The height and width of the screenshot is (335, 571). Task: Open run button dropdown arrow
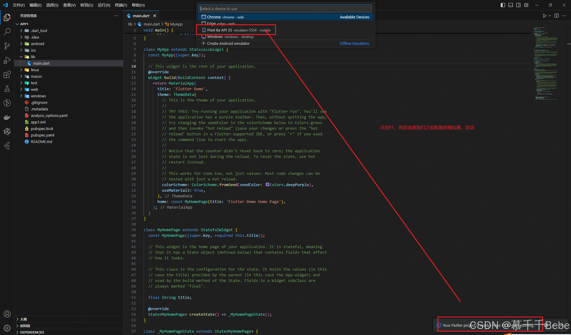coord(550,16)
